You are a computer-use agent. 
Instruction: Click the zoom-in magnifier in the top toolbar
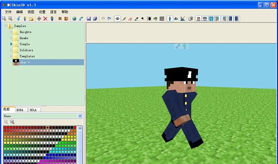pos(10,19)
